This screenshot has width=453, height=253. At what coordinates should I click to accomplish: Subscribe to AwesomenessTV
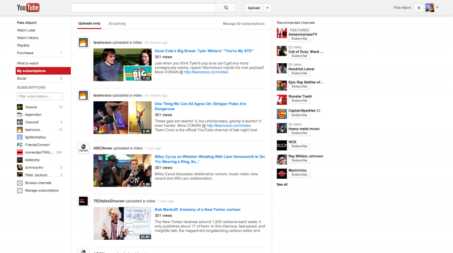299,38
